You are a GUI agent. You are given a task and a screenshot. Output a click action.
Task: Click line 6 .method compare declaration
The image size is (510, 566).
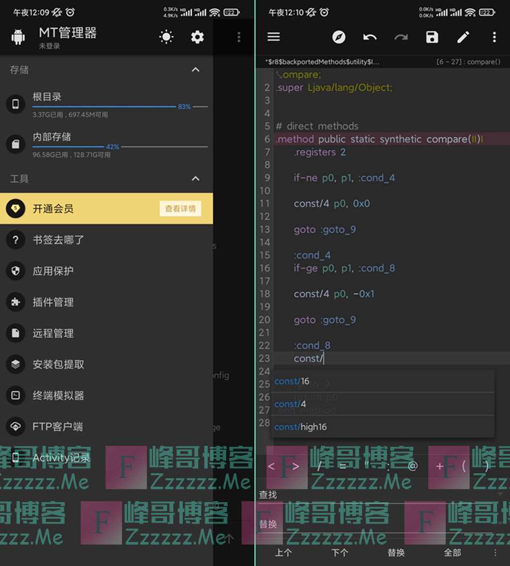(379, 139)
